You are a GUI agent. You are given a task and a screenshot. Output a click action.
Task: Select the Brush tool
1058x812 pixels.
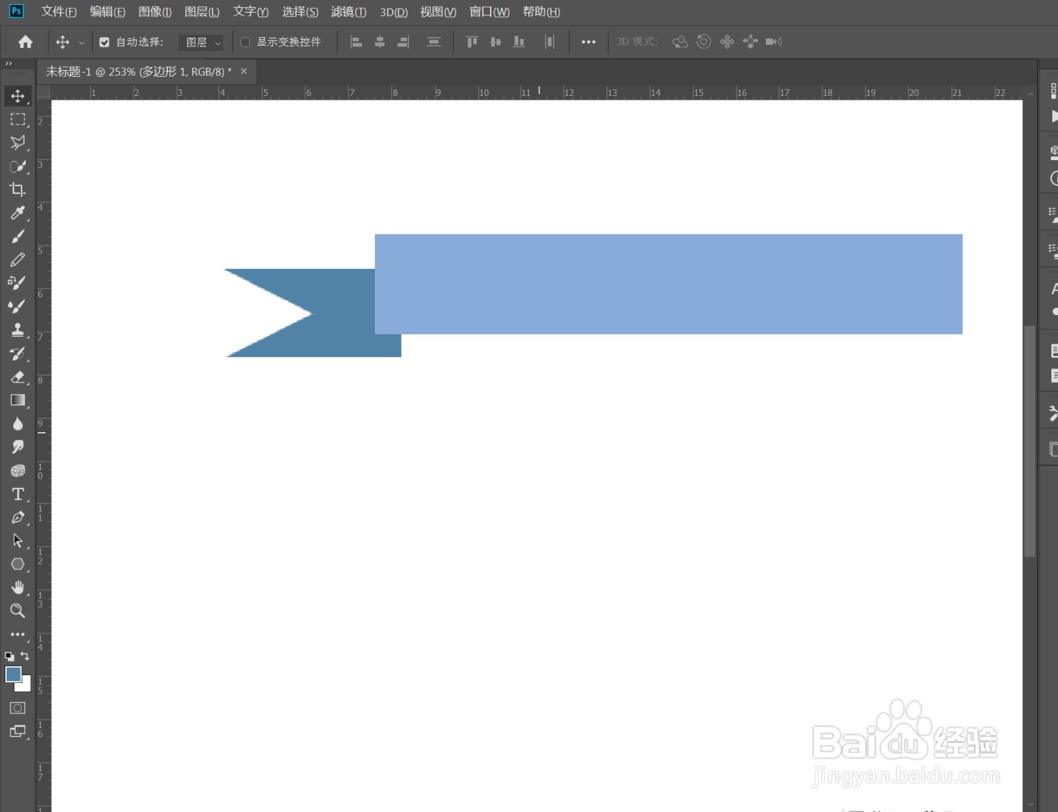18,236
